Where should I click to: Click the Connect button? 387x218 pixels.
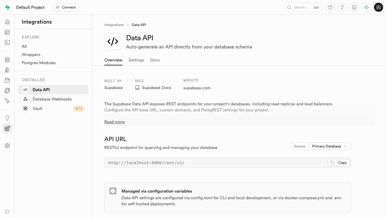tap(66, 7)
